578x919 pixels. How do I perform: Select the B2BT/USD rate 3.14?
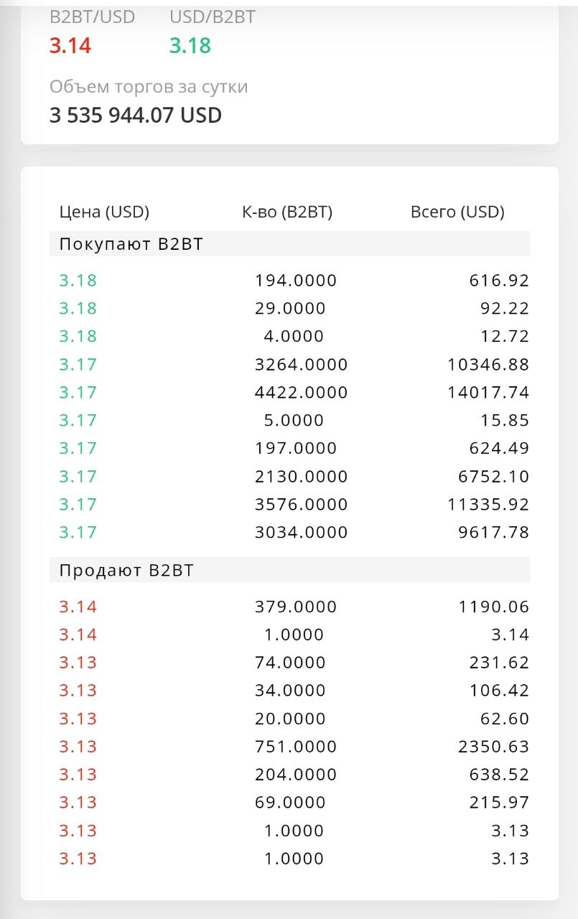click(x=70, y=46)
